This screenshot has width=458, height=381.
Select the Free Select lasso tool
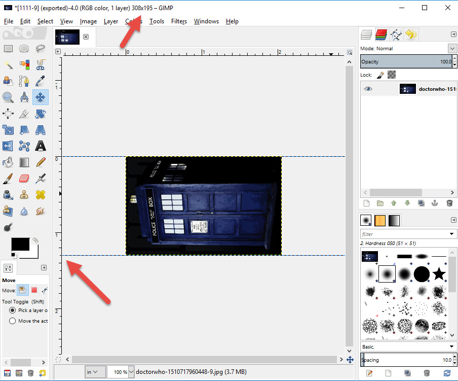pyautogui.click(x=41, y=49)
